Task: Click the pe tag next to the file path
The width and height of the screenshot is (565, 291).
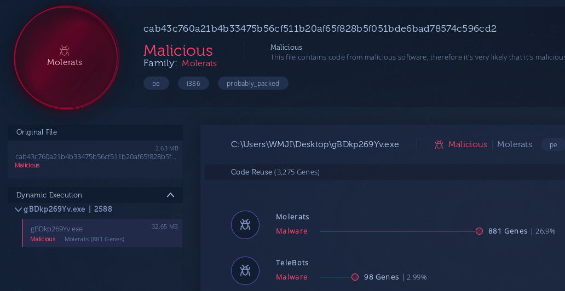Action: pos(553,144)
